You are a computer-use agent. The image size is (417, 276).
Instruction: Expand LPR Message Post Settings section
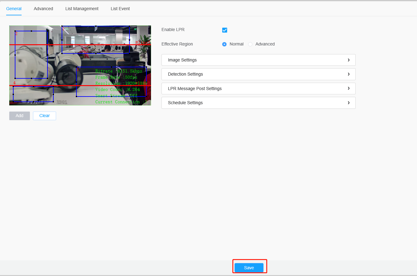259,89
